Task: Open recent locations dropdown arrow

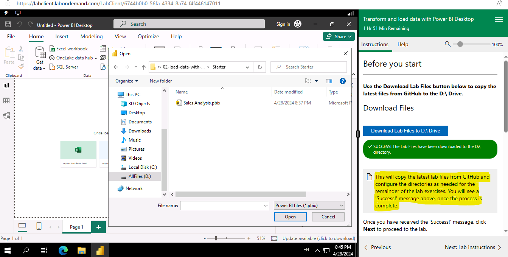Action: coord(135,67)
